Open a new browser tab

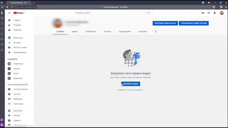tap(33, 2)
